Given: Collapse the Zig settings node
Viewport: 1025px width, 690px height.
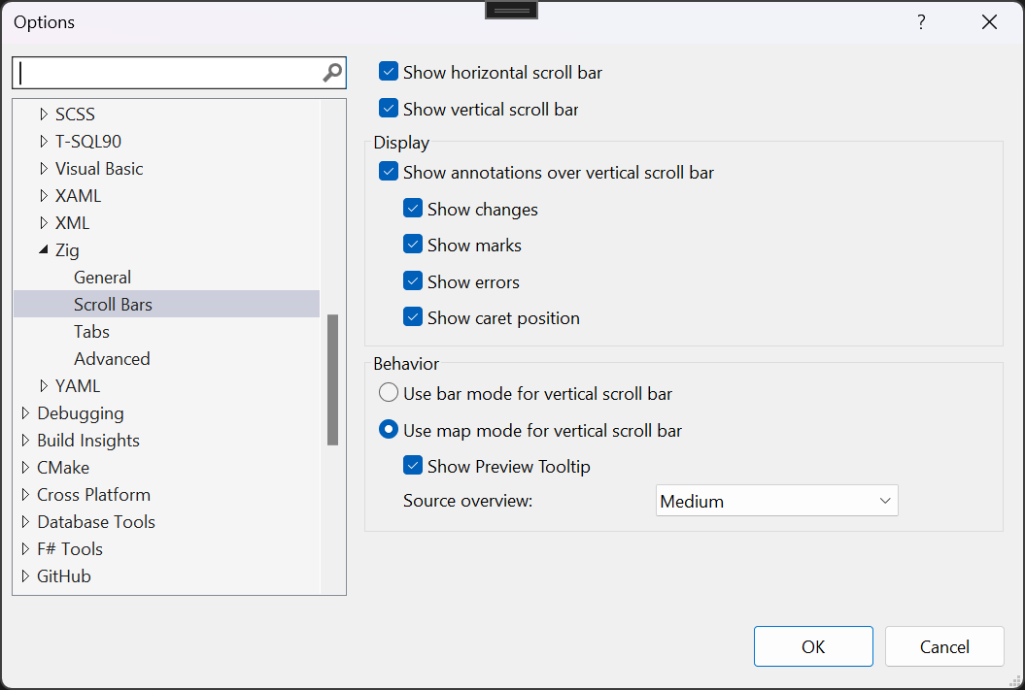Looking at the screenshot, I should coord(45,249).
